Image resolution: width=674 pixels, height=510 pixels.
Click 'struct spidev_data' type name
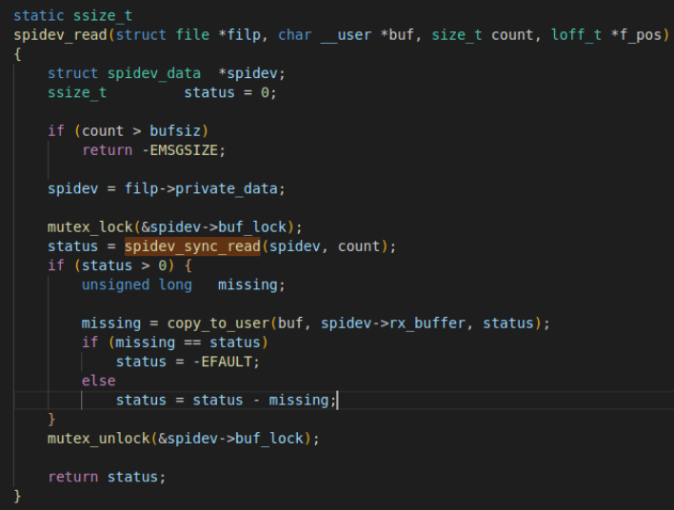pos(124,73)
